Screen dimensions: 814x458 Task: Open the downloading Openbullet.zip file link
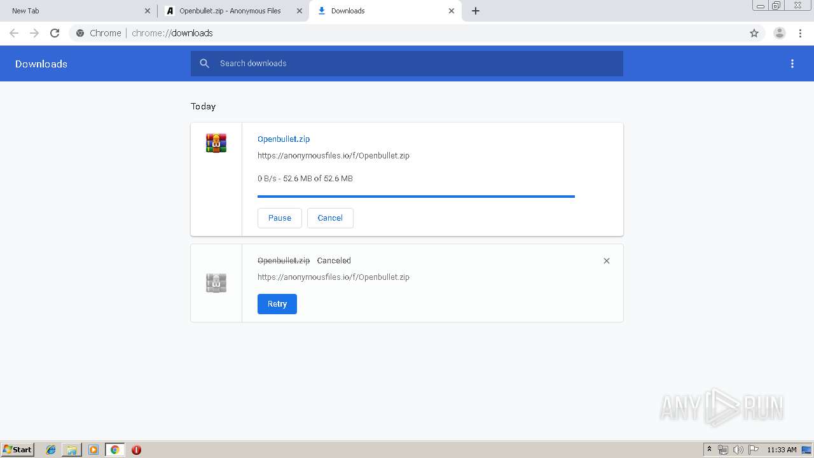click(x=284, y=139)
